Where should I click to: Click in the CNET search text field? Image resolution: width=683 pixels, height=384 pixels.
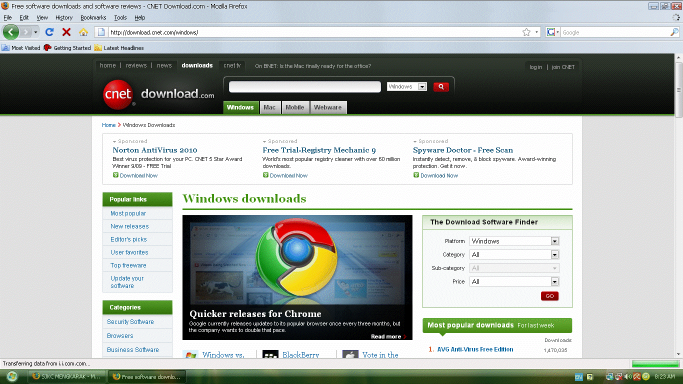[x=305, y=86]
